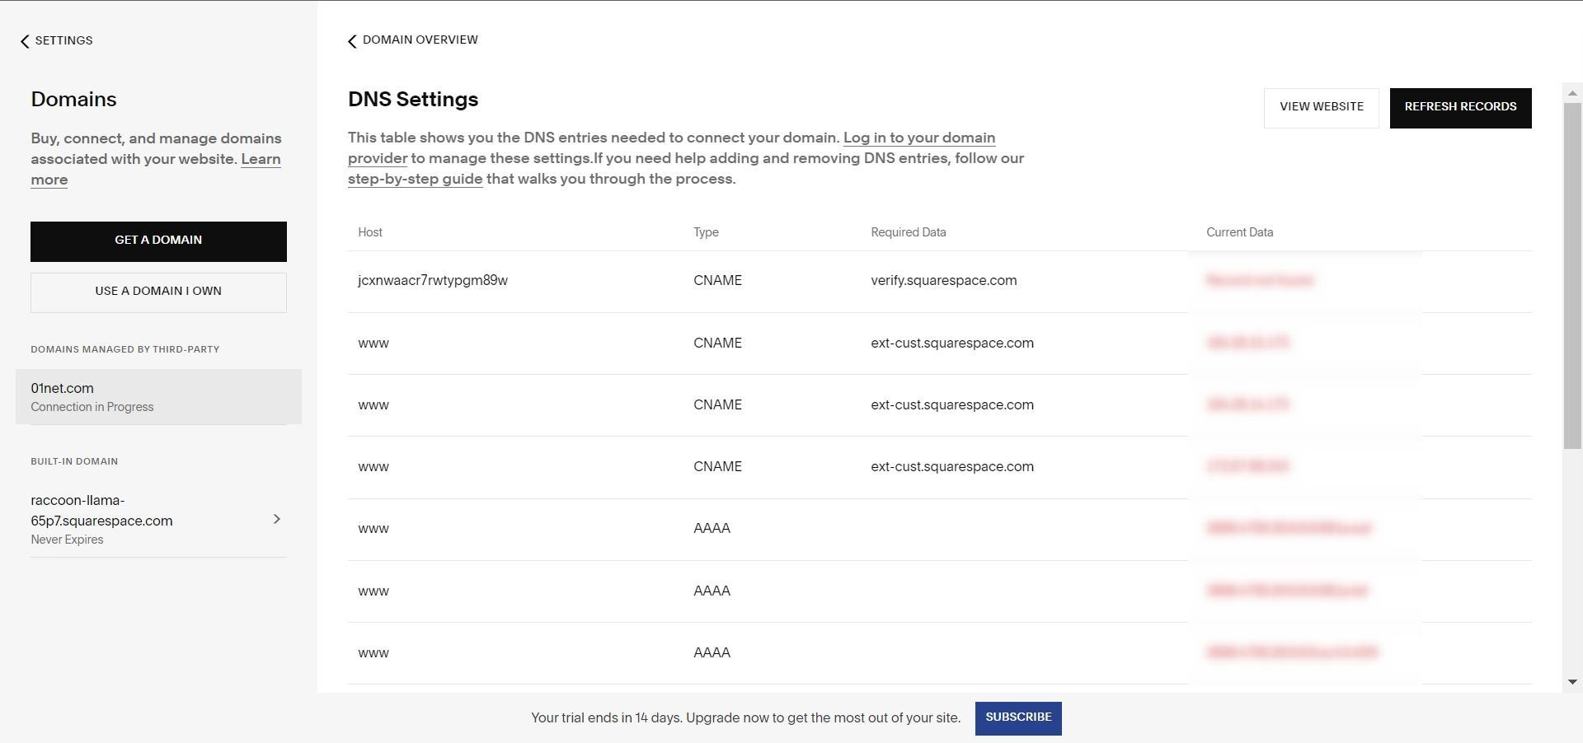This screenshot has height=743, width=1583.
Task: Follow the Log in to your domain provider link
Action: [918, 138]
